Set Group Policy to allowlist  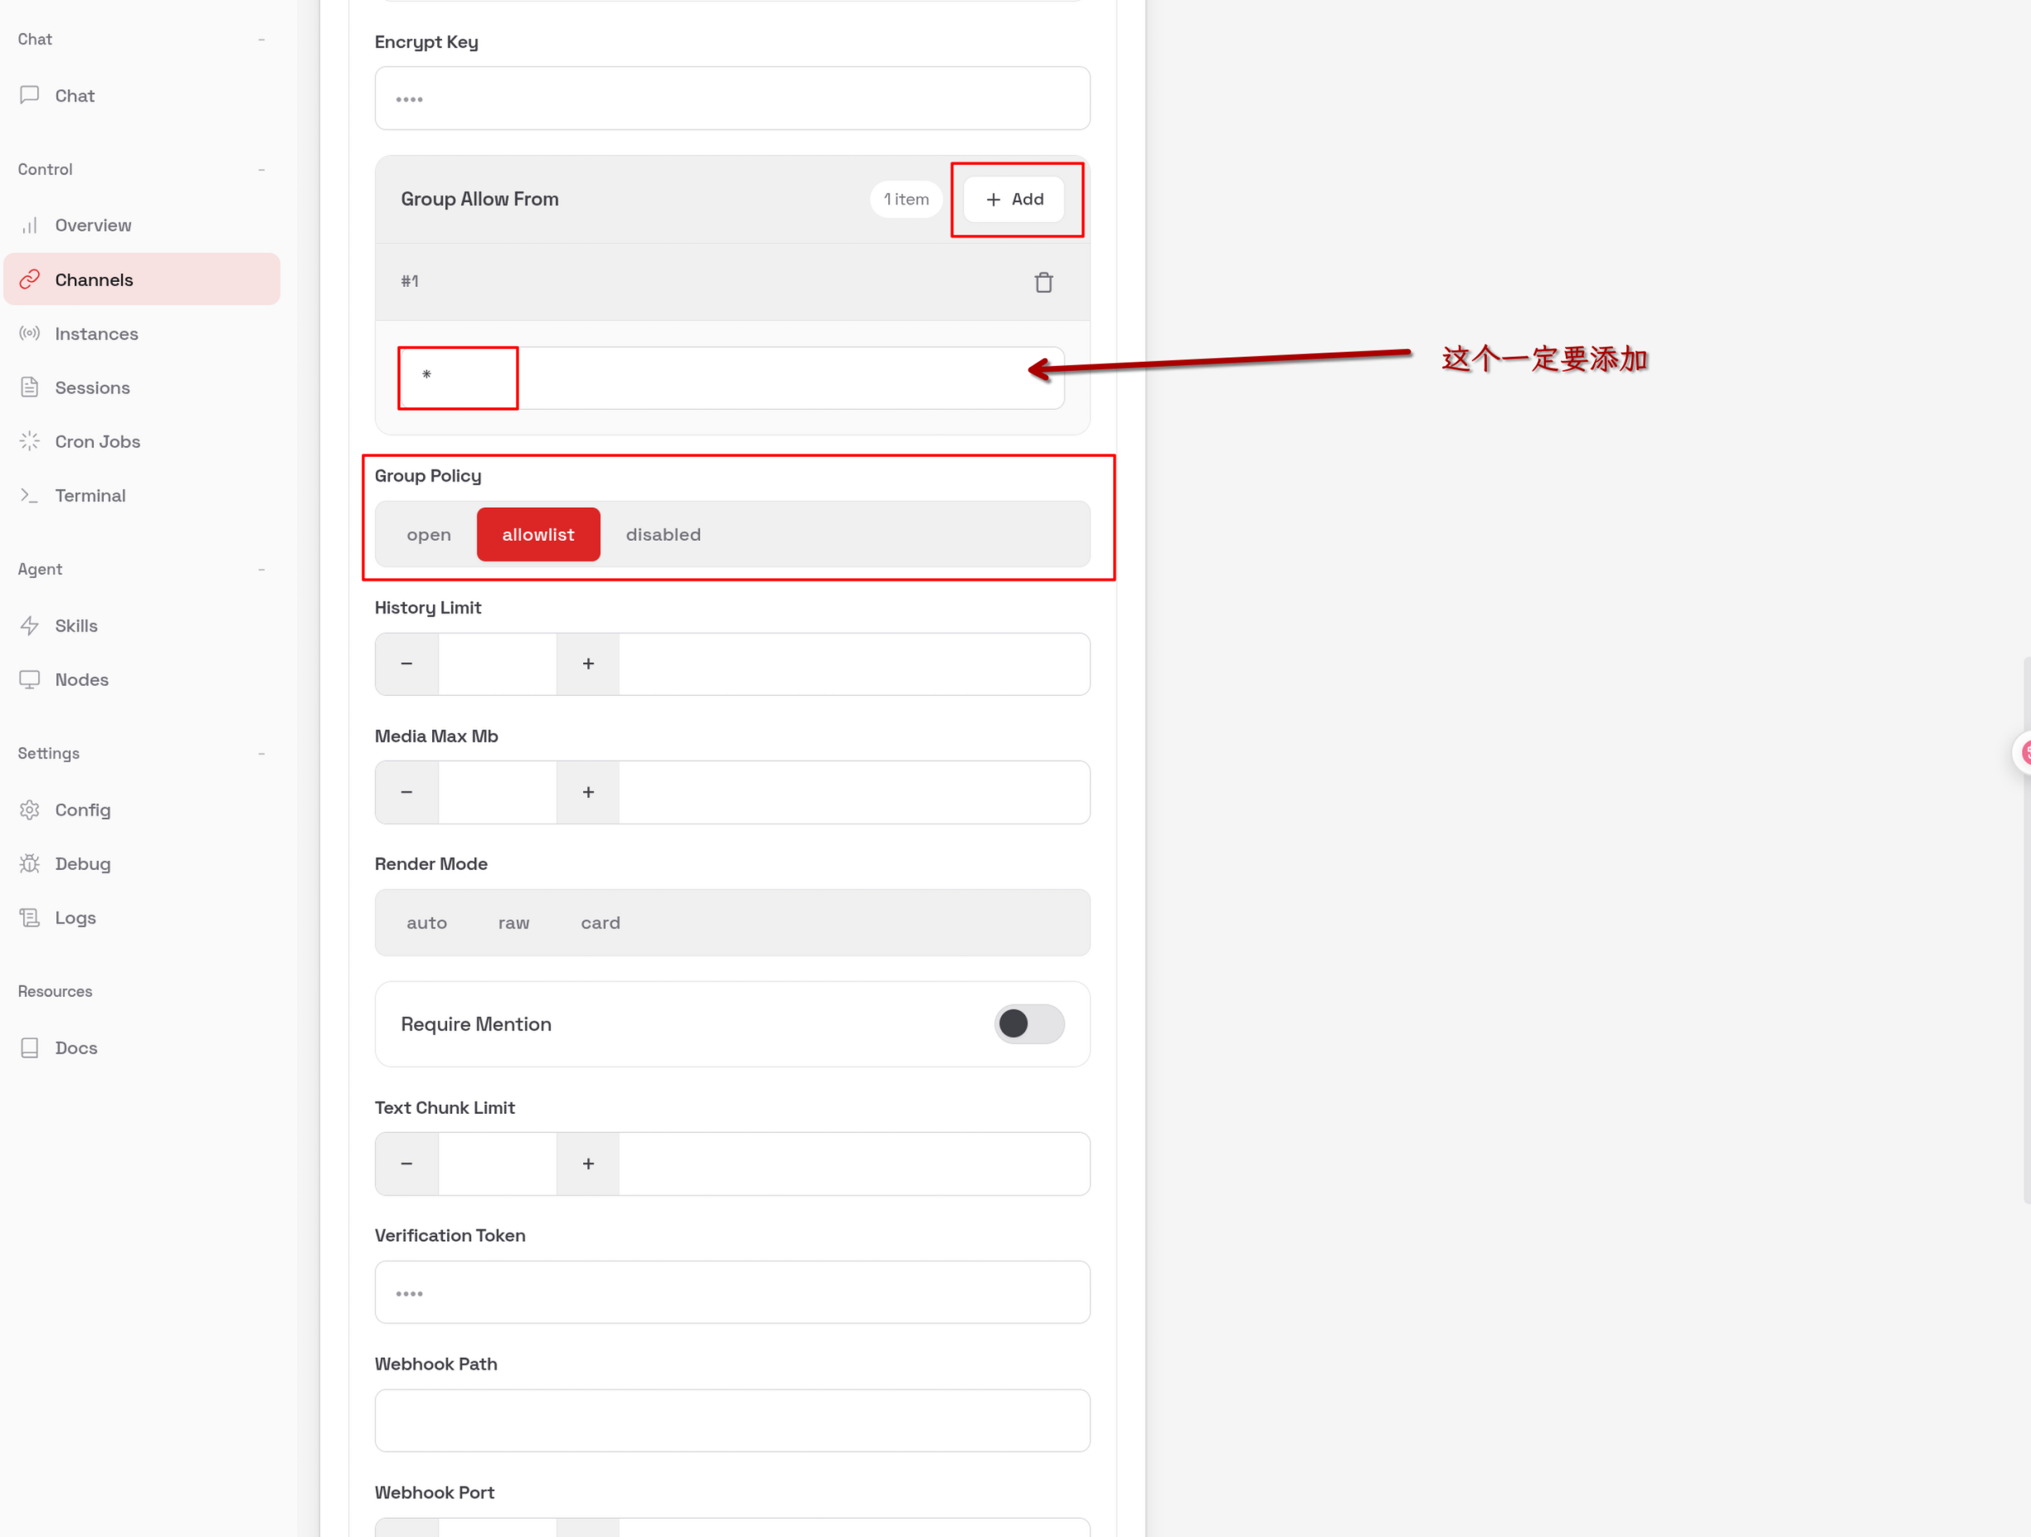(x=538, y=534)
